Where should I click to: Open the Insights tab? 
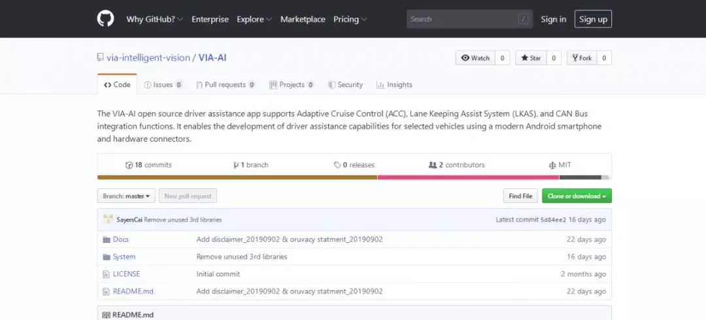point(394,85)
